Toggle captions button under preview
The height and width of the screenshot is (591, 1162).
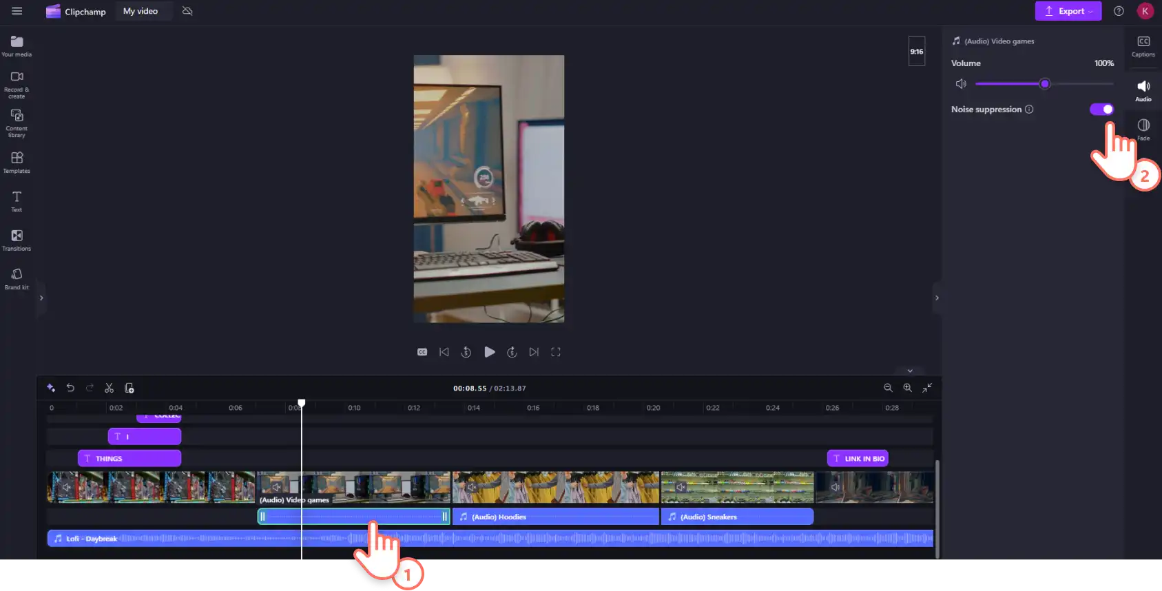[x=422, y=352]
